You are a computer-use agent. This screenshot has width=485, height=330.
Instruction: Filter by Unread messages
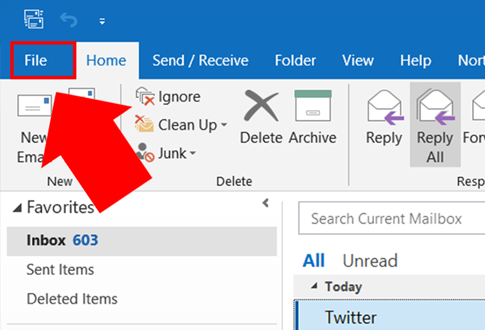370,261
